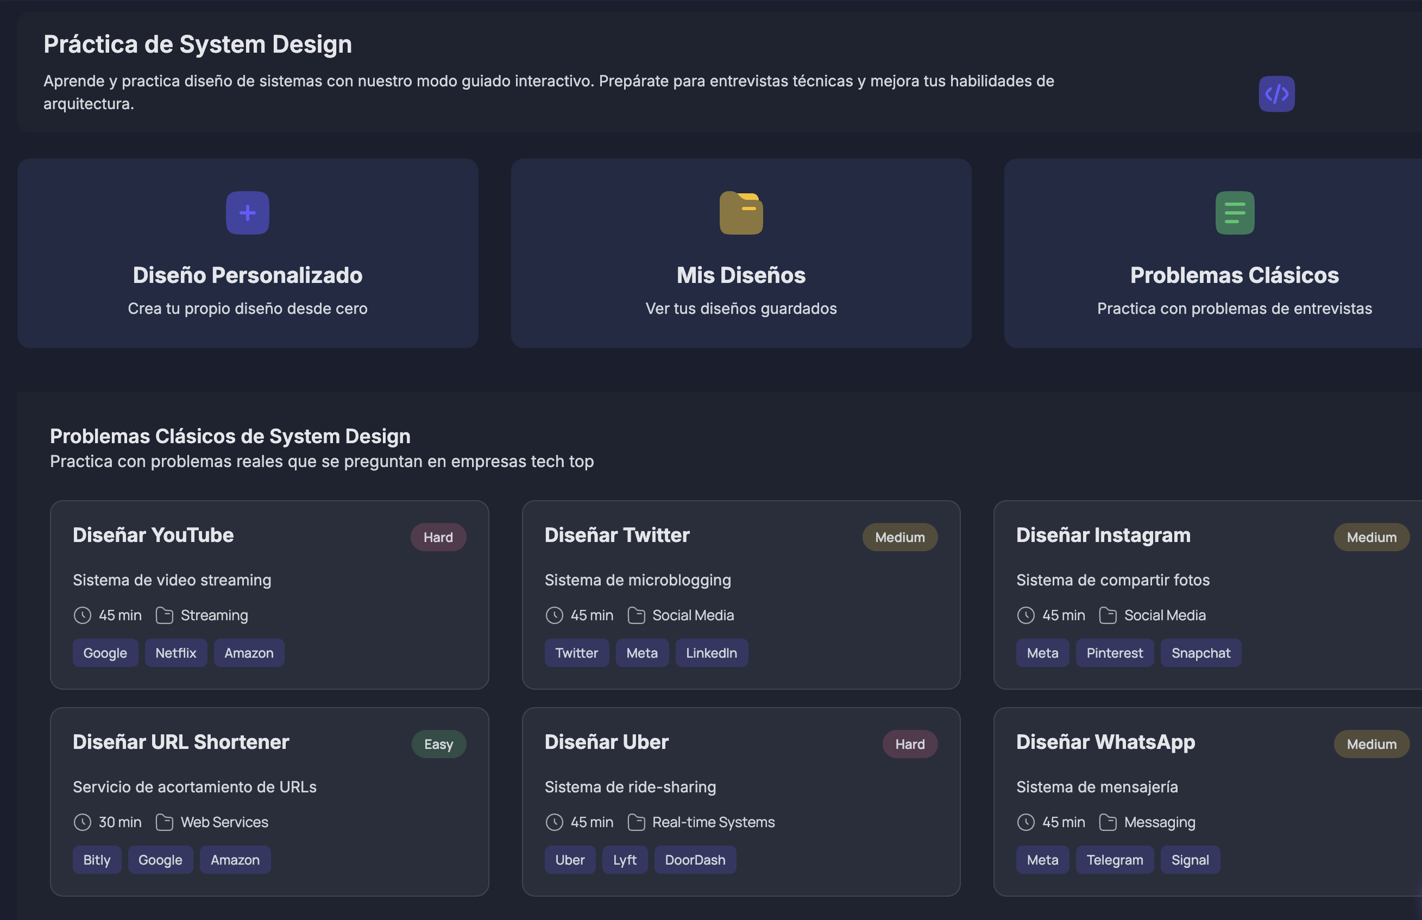Screen dimensions: 1422x920
Task: Click the Hard badge on Diseñar YouTube
Action: click(x=438, y=537)
